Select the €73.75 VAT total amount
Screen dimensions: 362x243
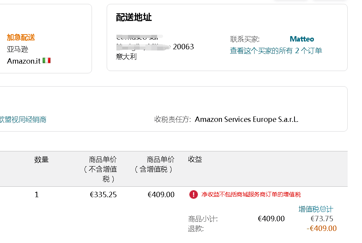[322, 219]
